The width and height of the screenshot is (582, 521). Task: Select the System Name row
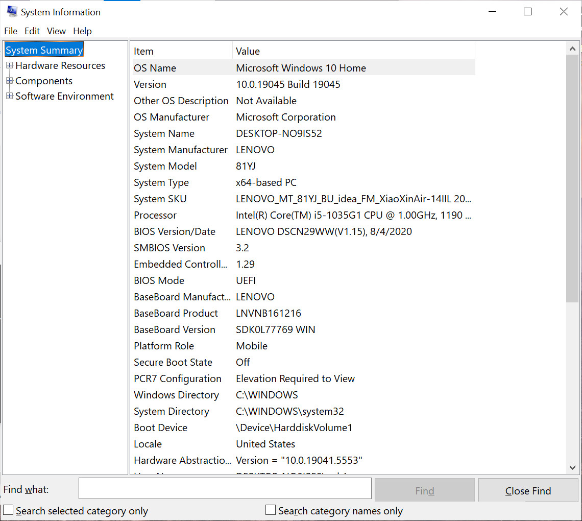pos(304,133)
